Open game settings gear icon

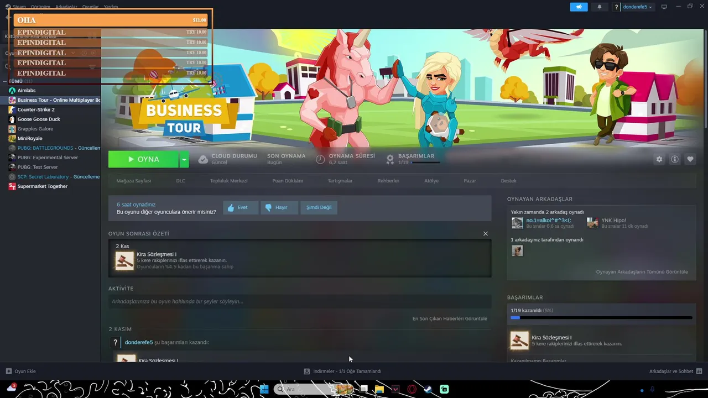click(x=659, y=159)
